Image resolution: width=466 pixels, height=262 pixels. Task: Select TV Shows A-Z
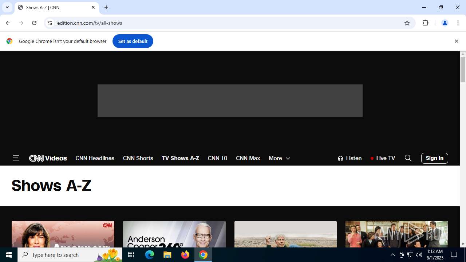(180, 158)
